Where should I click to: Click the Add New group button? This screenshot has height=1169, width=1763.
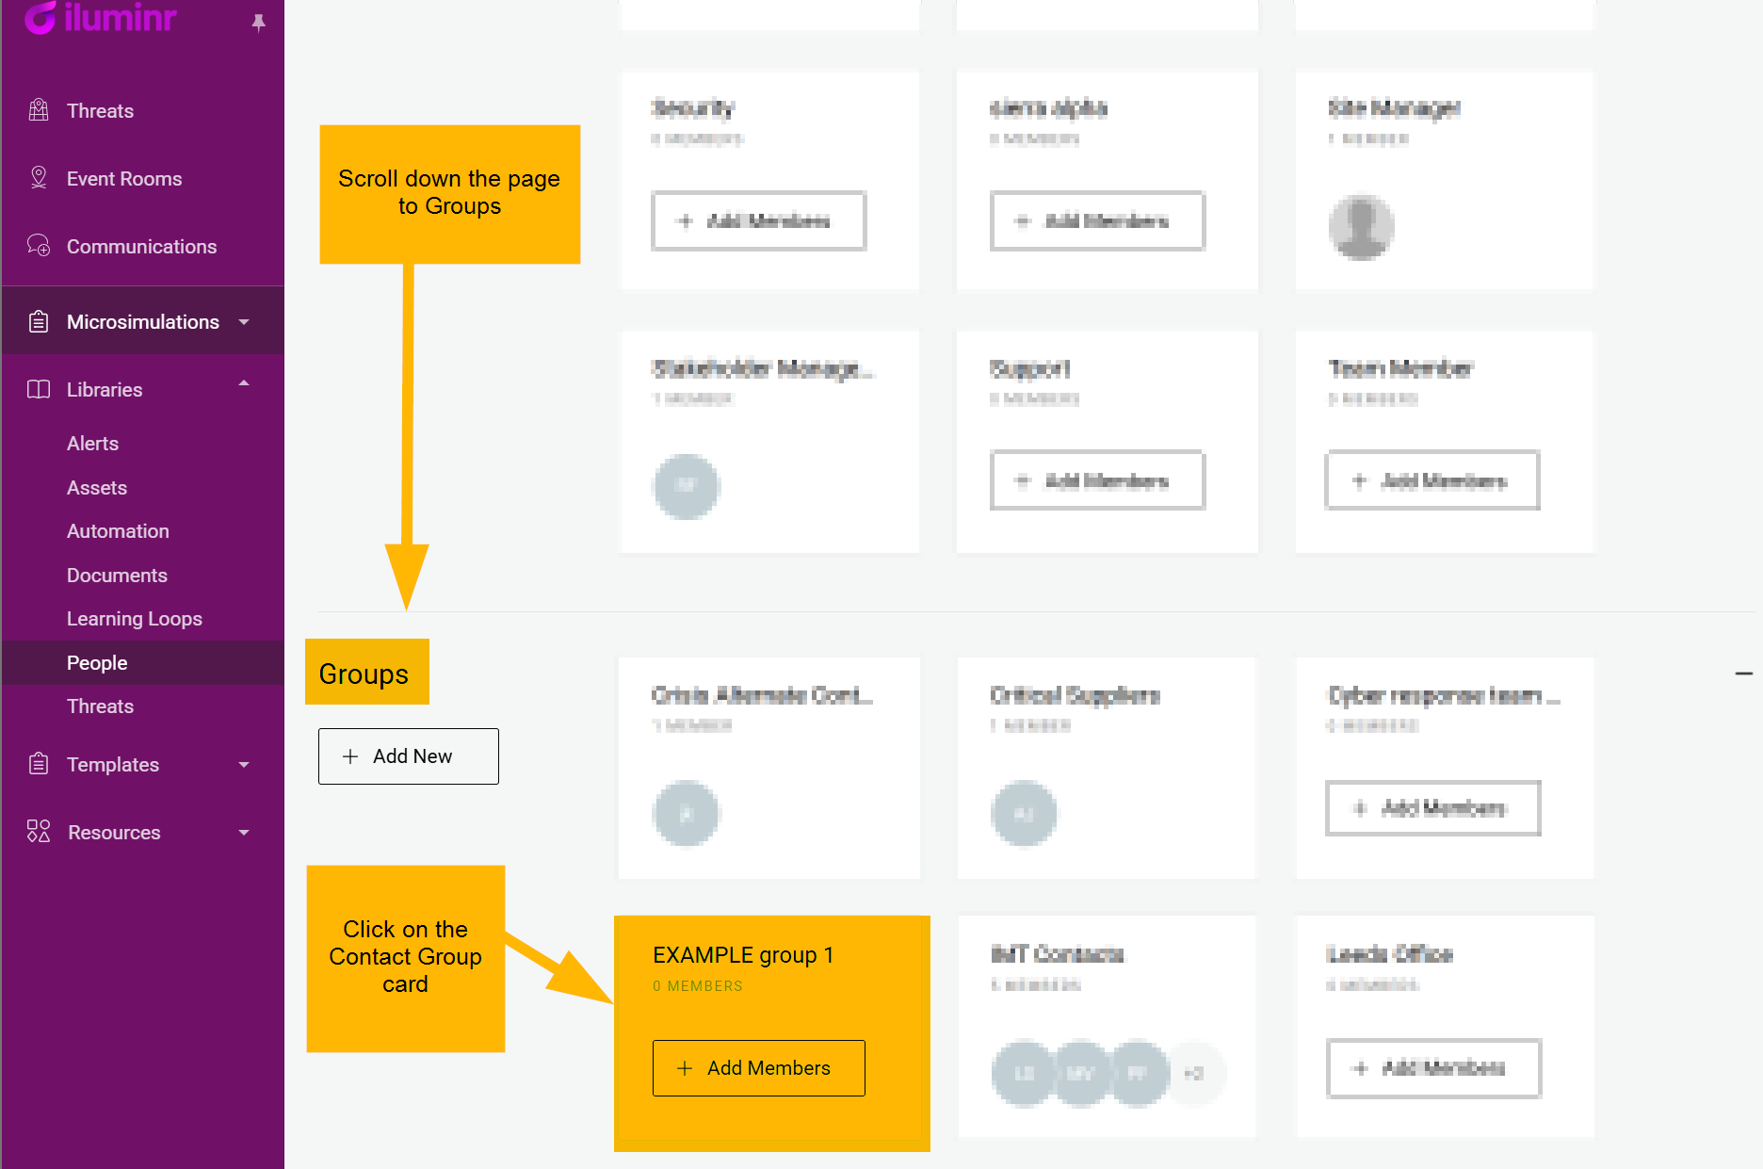(408, 755)
